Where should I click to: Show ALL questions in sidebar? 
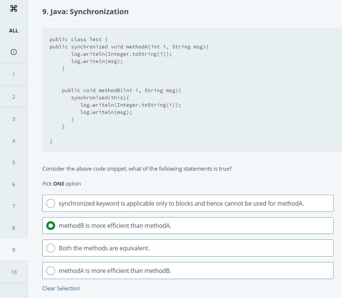coord(13,31)
